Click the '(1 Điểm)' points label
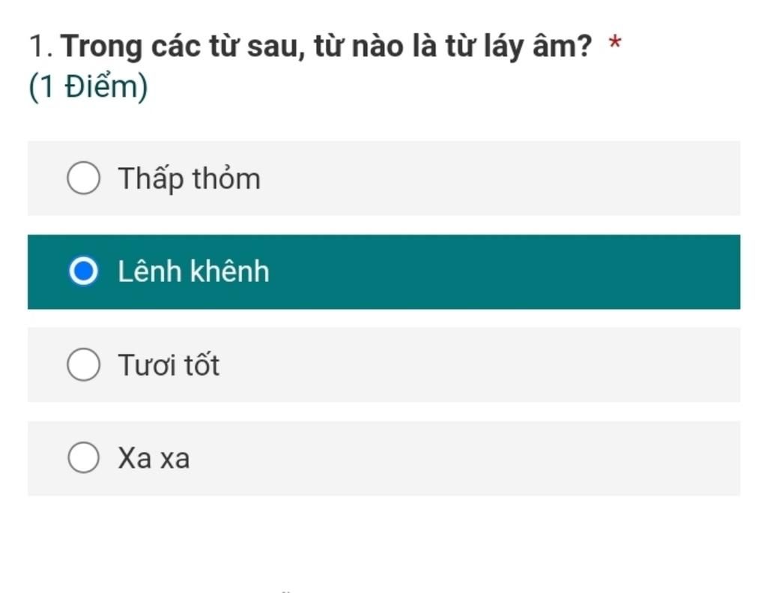Viewport: 767px width, 593px height. coord(88,87)
